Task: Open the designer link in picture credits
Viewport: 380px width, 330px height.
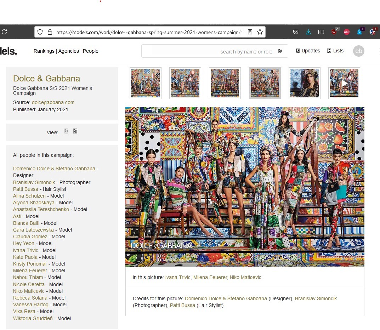Action: click(x=226, y=299)
